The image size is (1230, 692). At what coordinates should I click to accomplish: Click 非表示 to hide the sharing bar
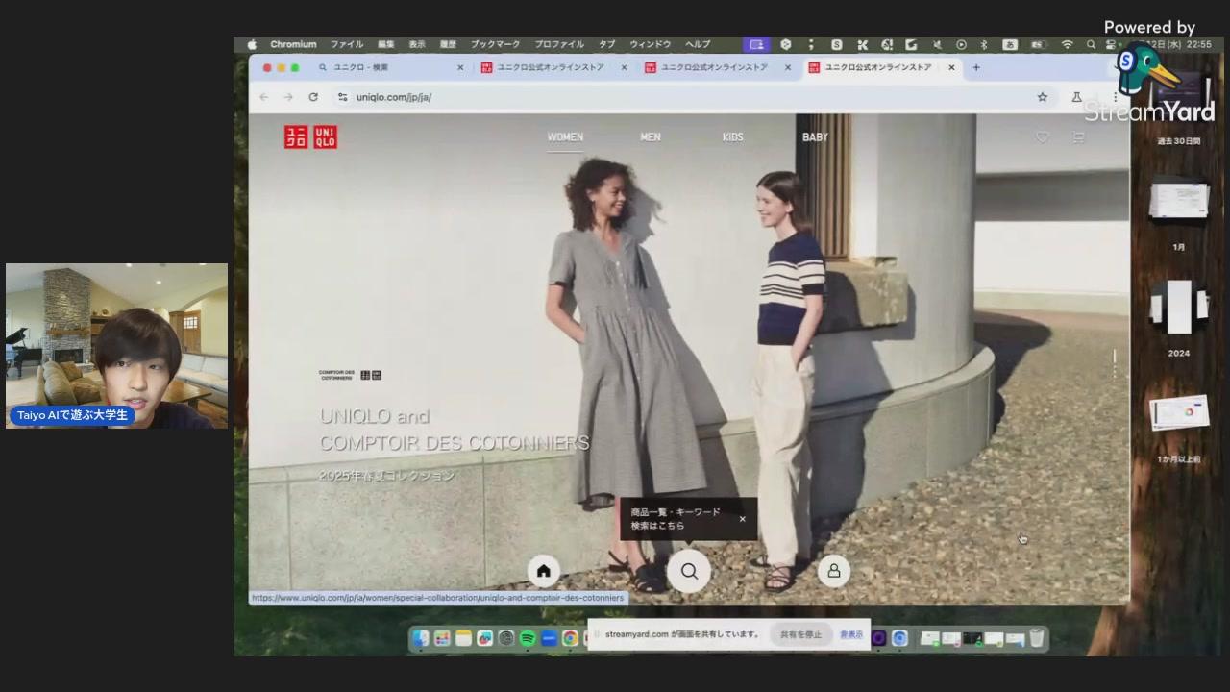point(851,634)
